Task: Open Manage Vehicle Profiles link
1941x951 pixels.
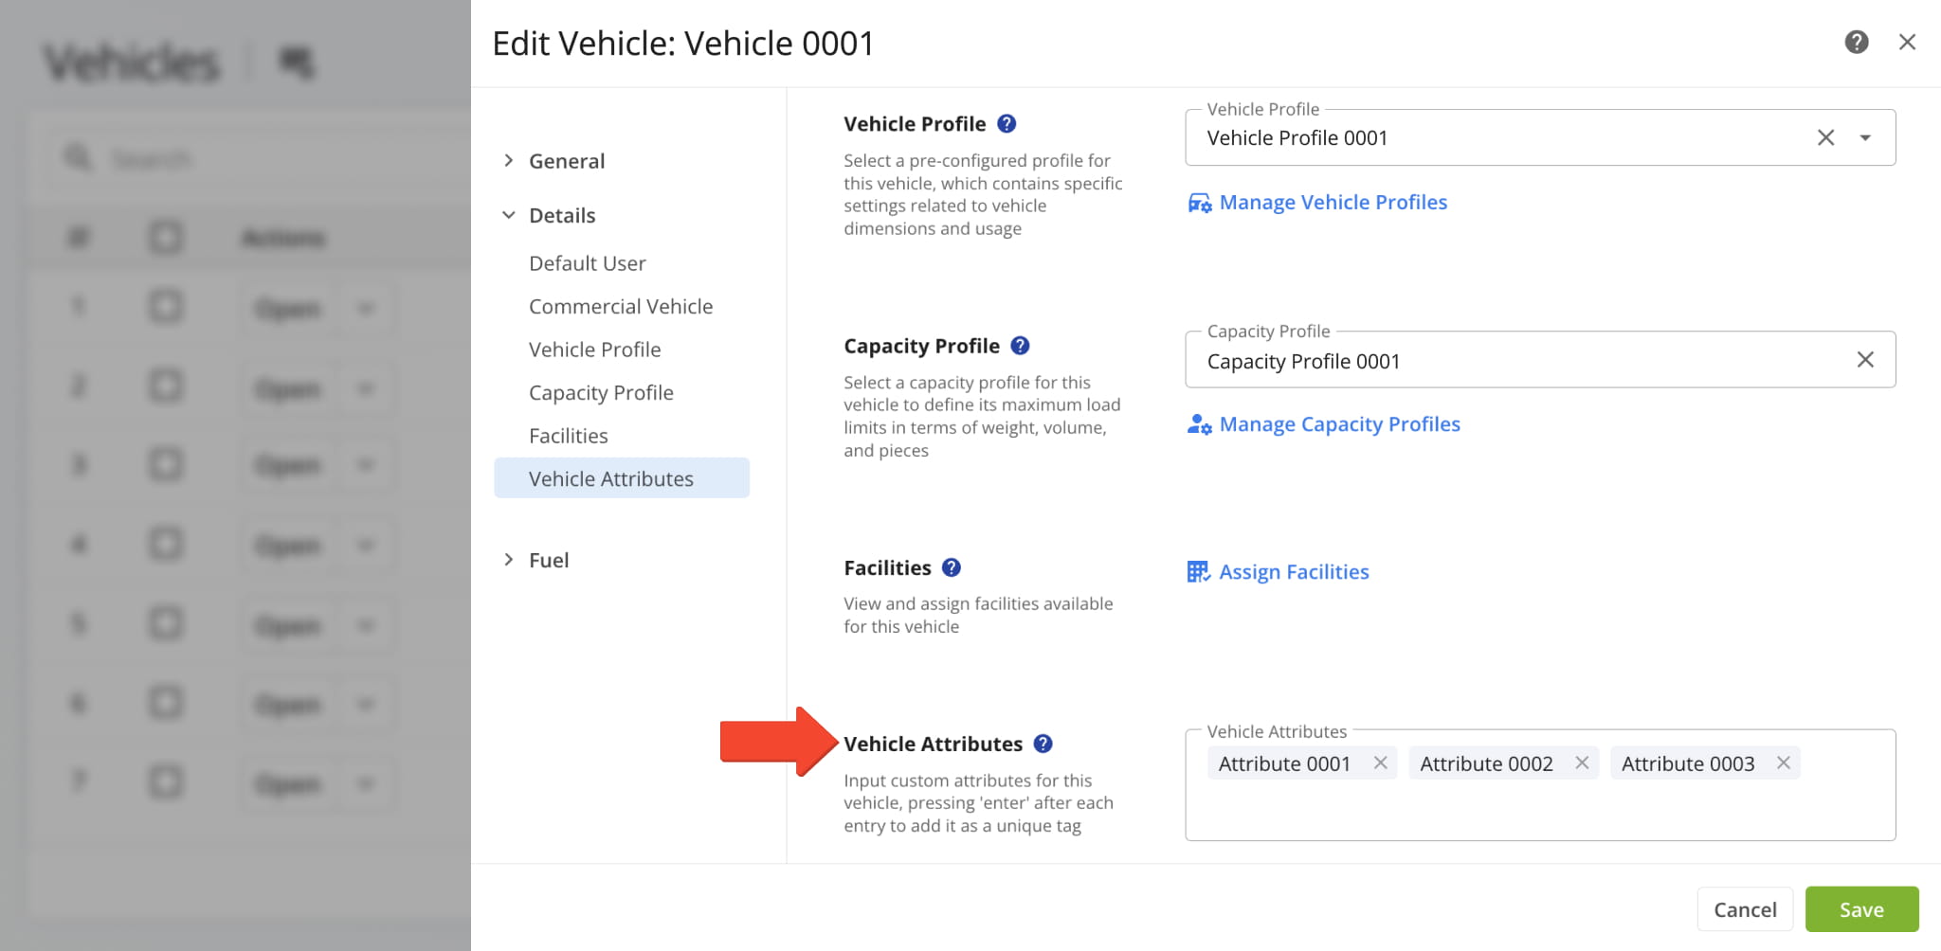Action: tap(1332, 203)
